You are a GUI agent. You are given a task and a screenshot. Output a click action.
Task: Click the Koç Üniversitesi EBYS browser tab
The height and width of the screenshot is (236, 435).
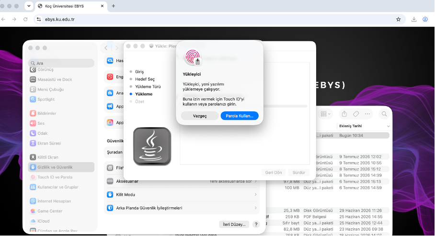click(x=71, y=6)
